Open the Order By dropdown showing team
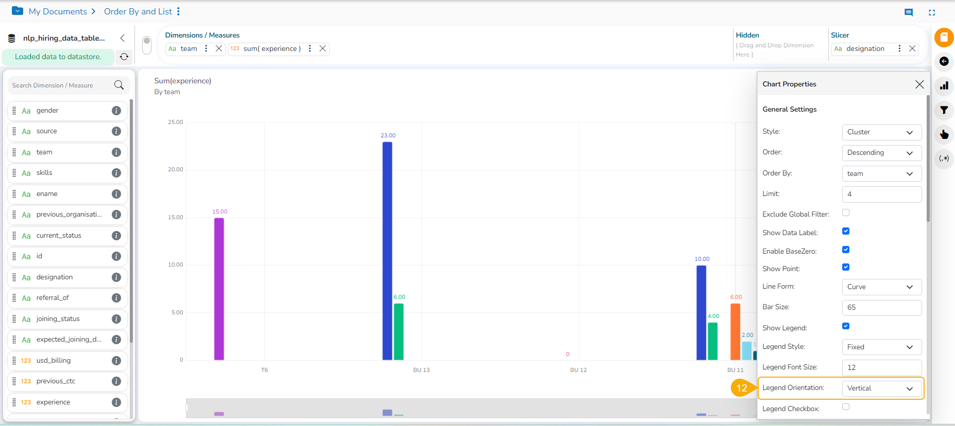955x426 pixels. [x=882, y=174]
